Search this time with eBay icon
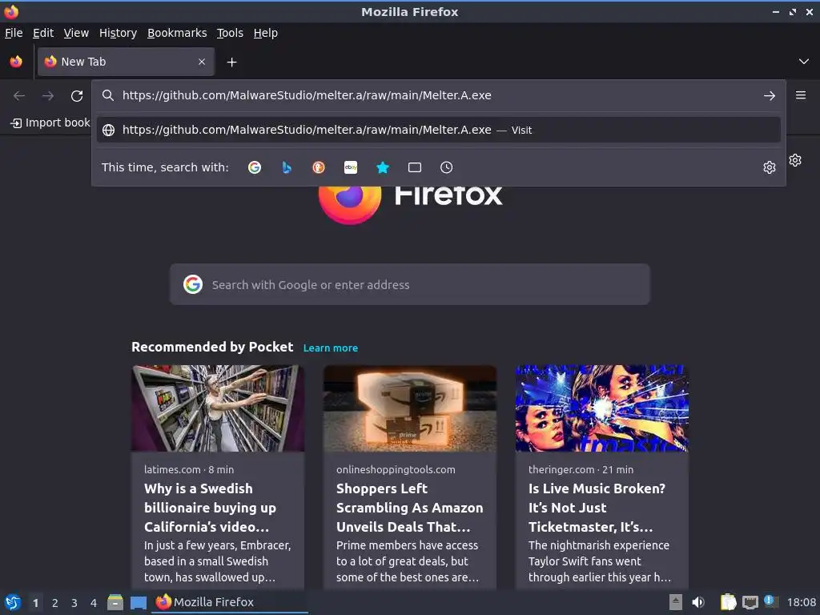 [x=351, y=167]
